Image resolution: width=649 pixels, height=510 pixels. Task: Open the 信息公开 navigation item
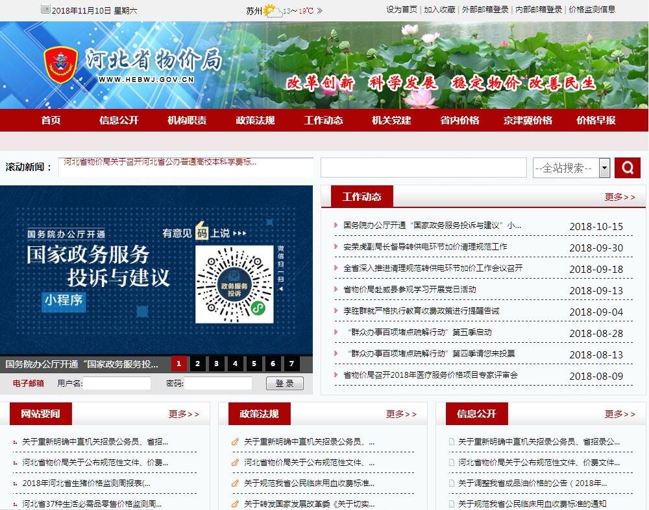pos(119,121)
